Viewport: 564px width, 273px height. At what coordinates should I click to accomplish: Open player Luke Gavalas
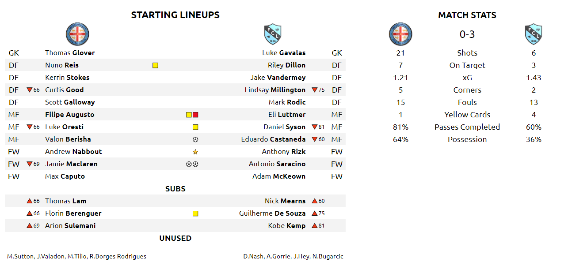click(284, 53)
